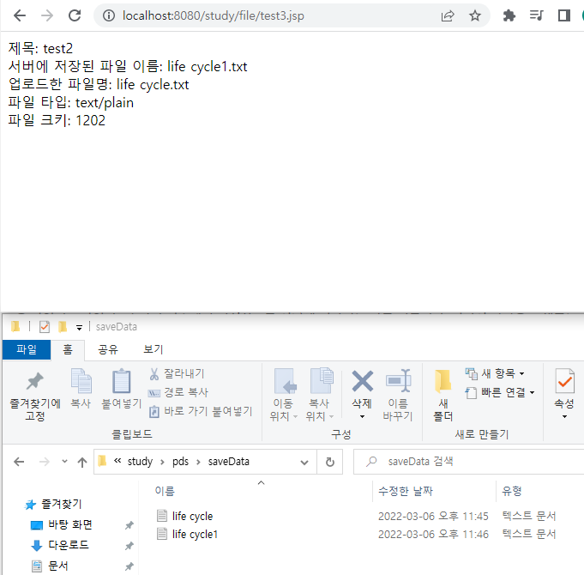This screenshot has width=584, height=575.
Task: Expand the address bar history dropdown
Action: [304, 463]
